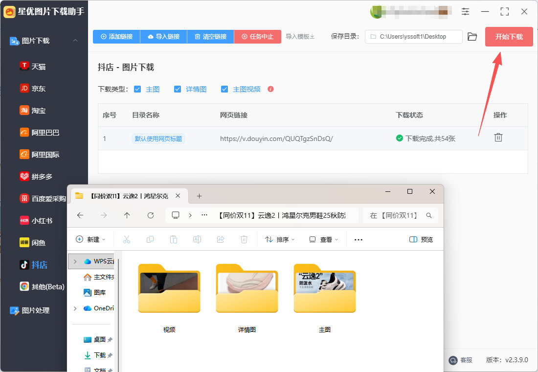538x372 pixels.
Task: Open 主文件夹 in navigation pane
Action: coord(99,277)
